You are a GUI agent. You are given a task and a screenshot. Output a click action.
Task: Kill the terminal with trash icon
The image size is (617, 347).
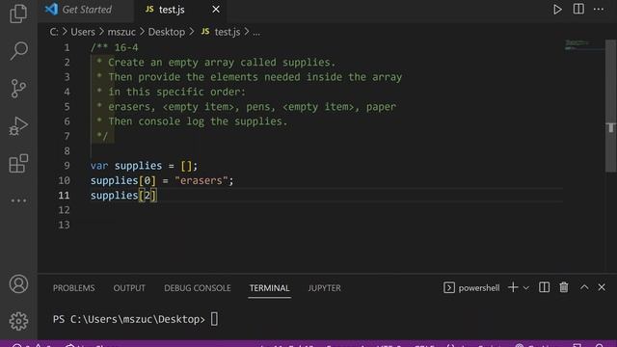[564, 287]
